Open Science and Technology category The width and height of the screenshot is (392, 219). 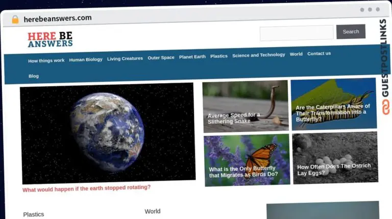click(x=258, y=55)
